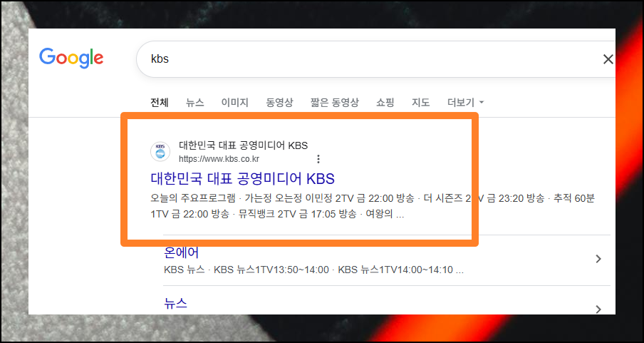Open the three-dot menu beside kbs.co.kr

pyautogui.click(x=318, y=159)
